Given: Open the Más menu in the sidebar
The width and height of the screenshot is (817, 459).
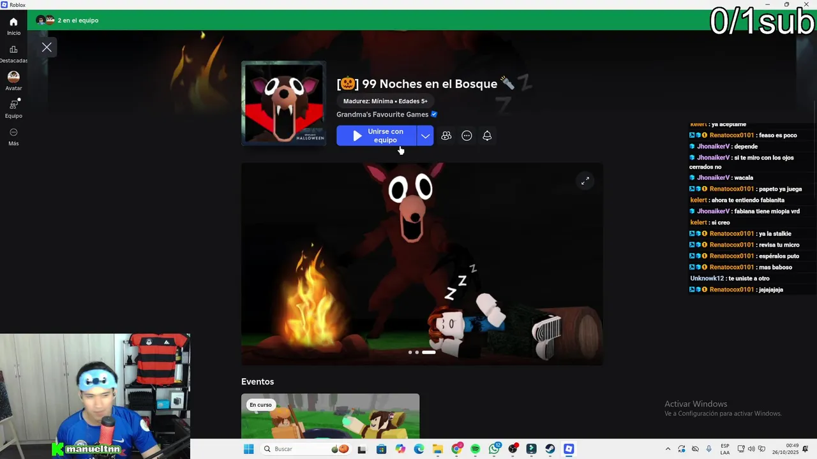Looking at the screenshot, I should click(x=13, y=136).
